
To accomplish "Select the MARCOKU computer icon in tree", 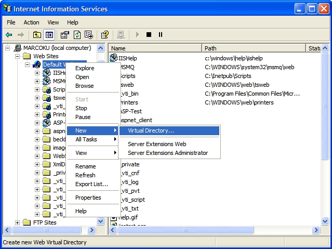I will pyautogui.click(x=18, y=48).
